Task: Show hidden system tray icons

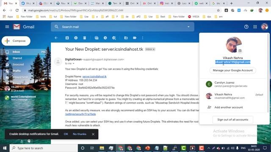Action: click(209, 148)
